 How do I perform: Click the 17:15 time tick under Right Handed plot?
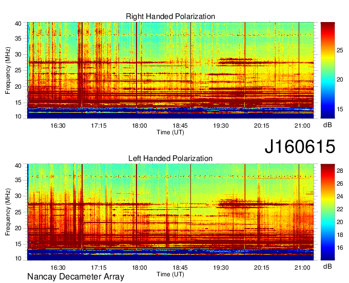coord(99,126)
